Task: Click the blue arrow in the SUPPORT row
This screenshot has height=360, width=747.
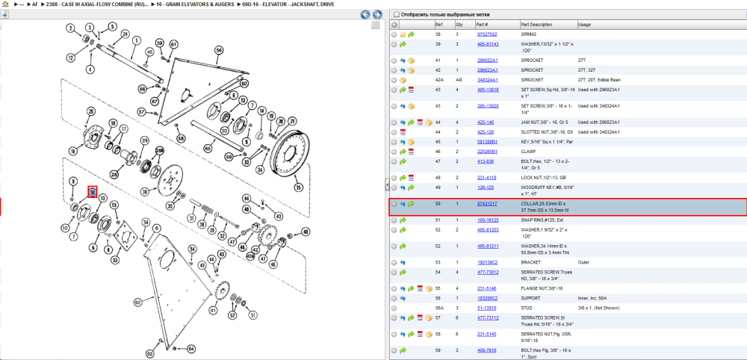Action: click(x=403, y=299)
